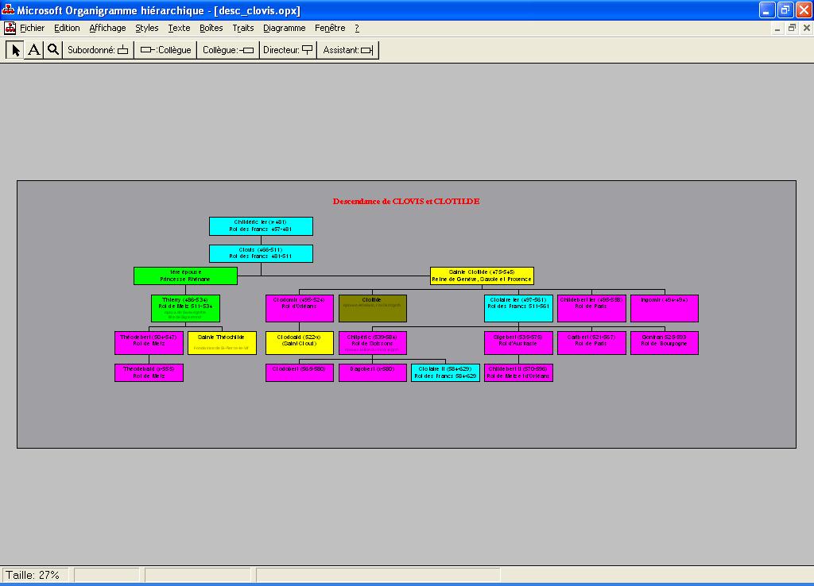Select the Clotaire II cyan box

coord(445,372)
